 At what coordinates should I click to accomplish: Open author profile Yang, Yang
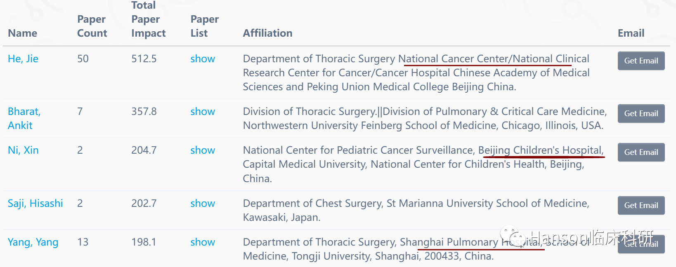click(33, 242)
